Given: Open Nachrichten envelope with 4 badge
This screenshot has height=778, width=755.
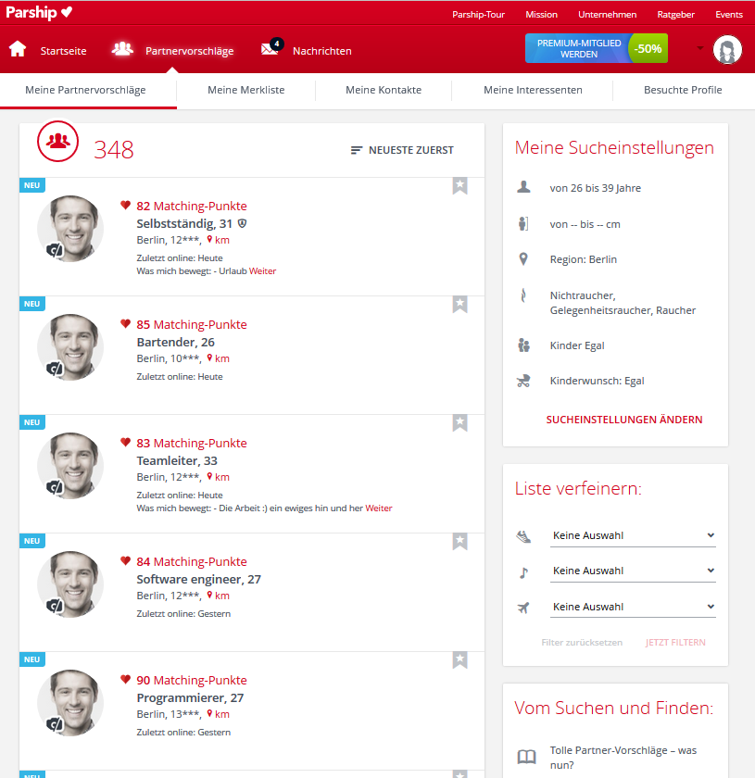Looking at the screenshot, I should point(271,47).
